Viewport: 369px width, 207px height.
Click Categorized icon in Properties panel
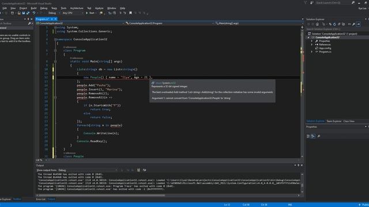[308, 136]
